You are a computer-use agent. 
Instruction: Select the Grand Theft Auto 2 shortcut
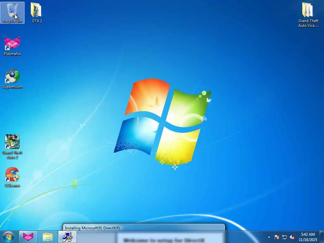click(x=12, y=147)
